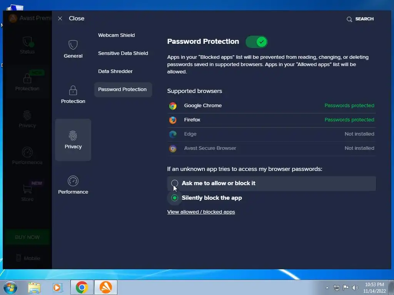
Task: Click 'Not installed' status for Edge
Action: (359, 134)
